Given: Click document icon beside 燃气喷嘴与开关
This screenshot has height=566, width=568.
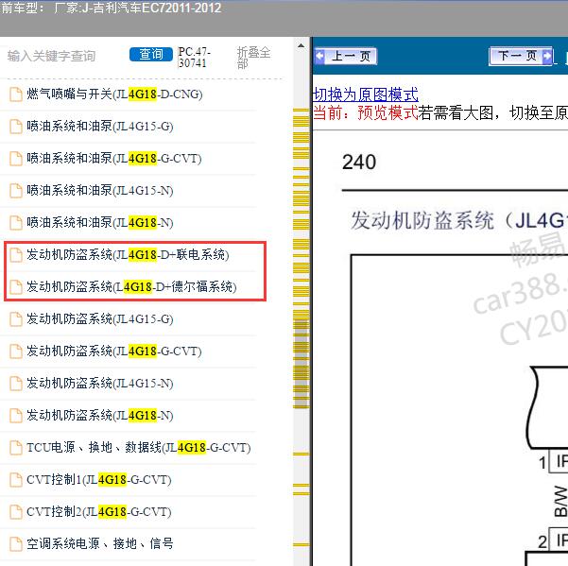Looking at the screenshot, I should pos(15,94).
